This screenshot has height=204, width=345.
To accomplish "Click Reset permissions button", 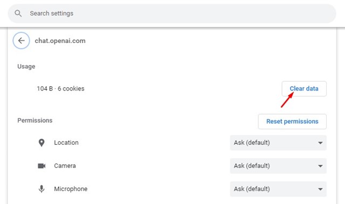I will tap(292, 122).
